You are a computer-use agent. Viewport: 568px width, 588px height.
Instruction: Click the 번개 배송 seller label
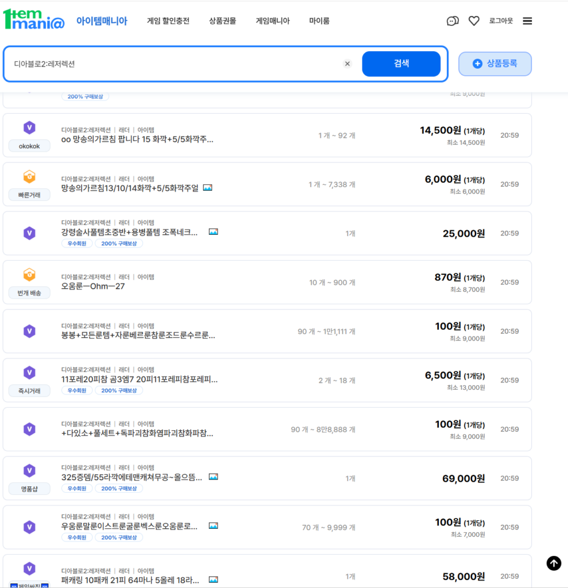click(x=29, y=293)
